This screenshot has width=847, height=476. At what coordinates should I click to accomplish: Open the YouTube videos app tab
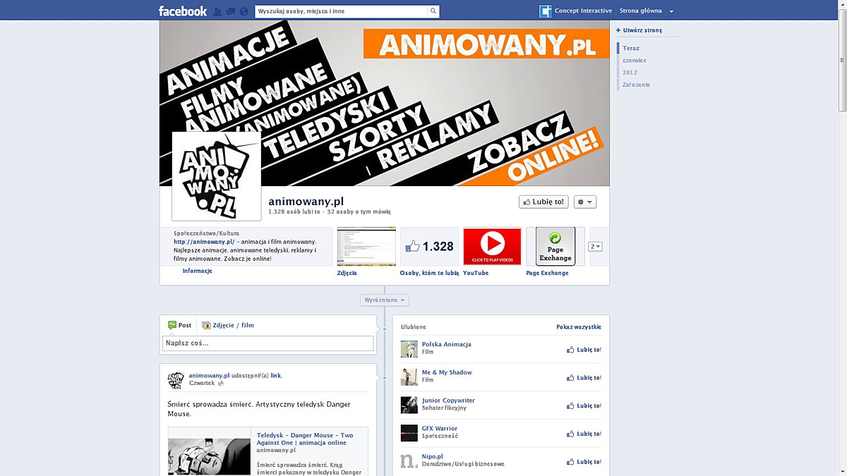491,245
